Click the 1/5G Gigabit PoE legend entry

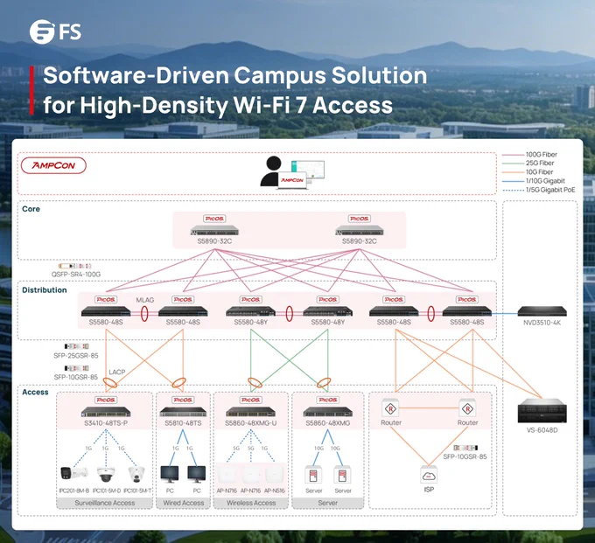click(539, 190)
